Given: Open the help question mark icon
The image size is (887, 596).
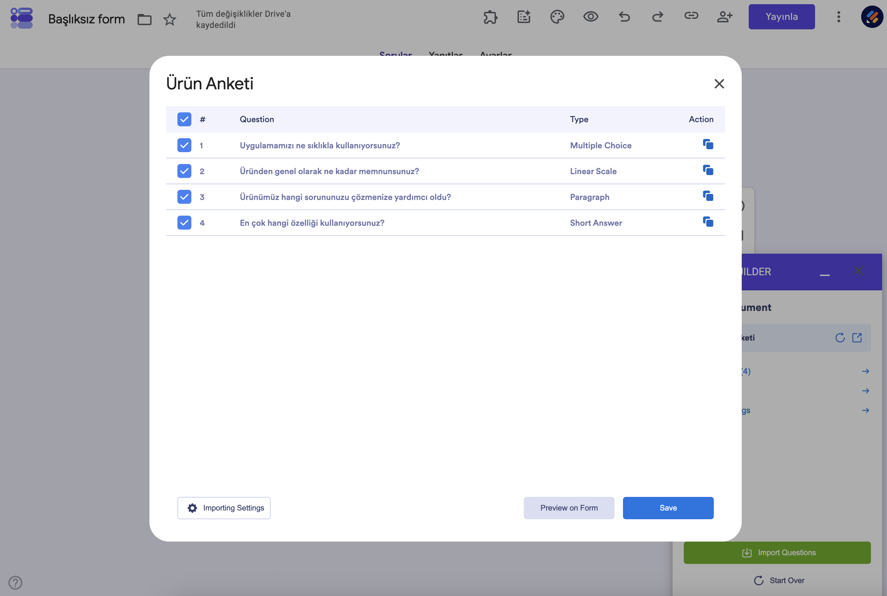Looking at the screenshot, I should coord(15,582).
